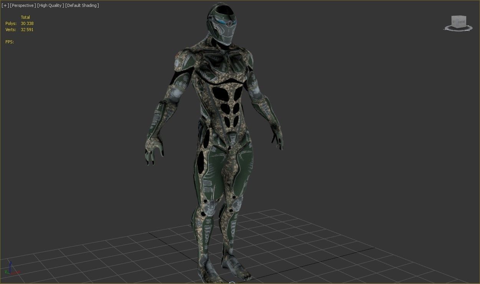Click the Total statistics header
The height and width of the screenshot is (284, 480).
[25, 17]
